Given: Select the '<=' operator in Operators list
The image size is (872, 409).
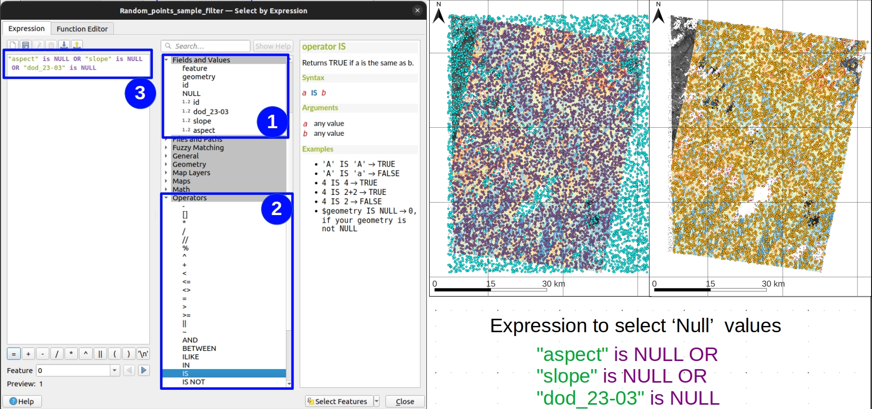Looking at the screenshot, I should click(187, 281).
